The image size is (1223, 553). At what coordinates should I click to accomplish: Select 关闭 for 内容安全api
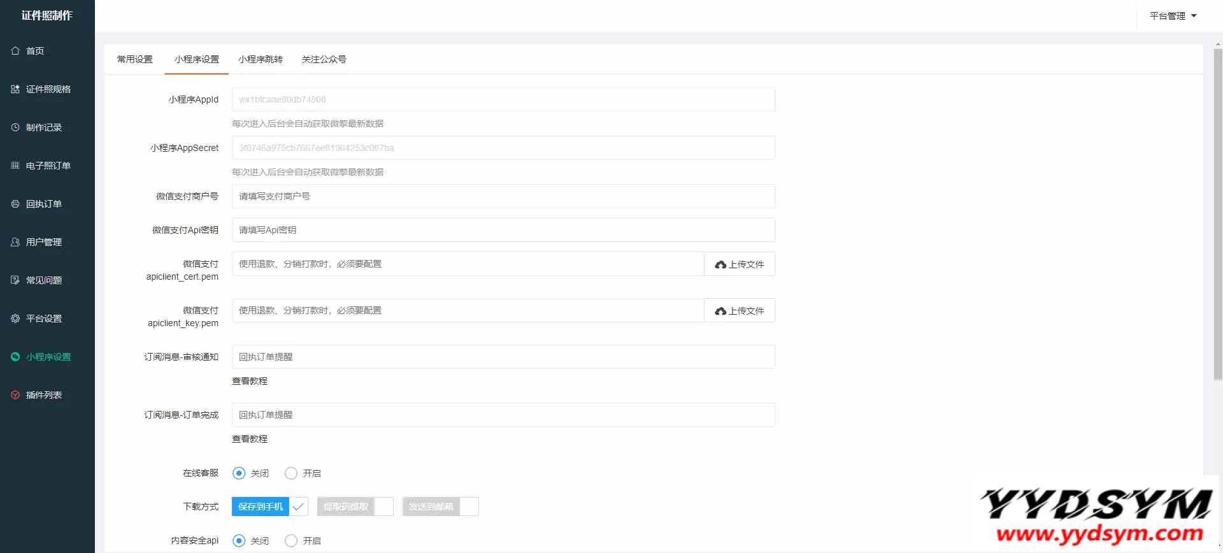239,541
